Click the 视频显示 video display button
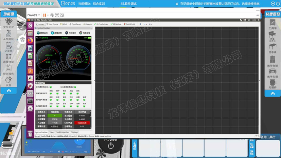The image size is (281, 158). pos(70,33)
